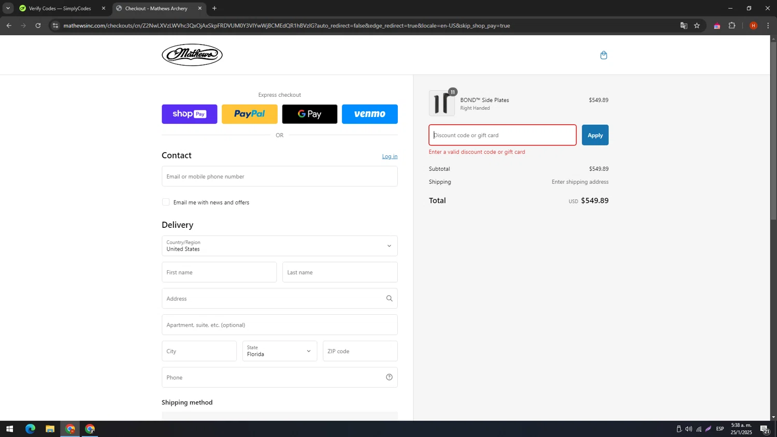Click the total amount $549.89 next to USD
777x437 pixels.
595,200
